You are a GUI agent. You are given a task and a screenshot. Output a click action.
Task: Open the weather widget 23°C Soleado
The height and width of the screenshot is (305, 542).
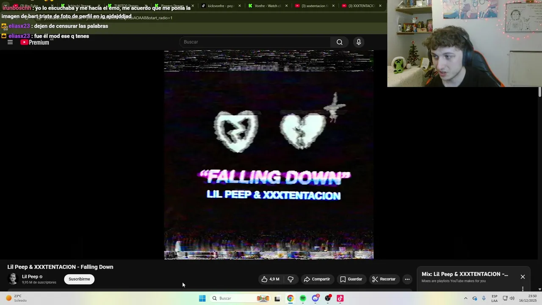tap(16, 298)
